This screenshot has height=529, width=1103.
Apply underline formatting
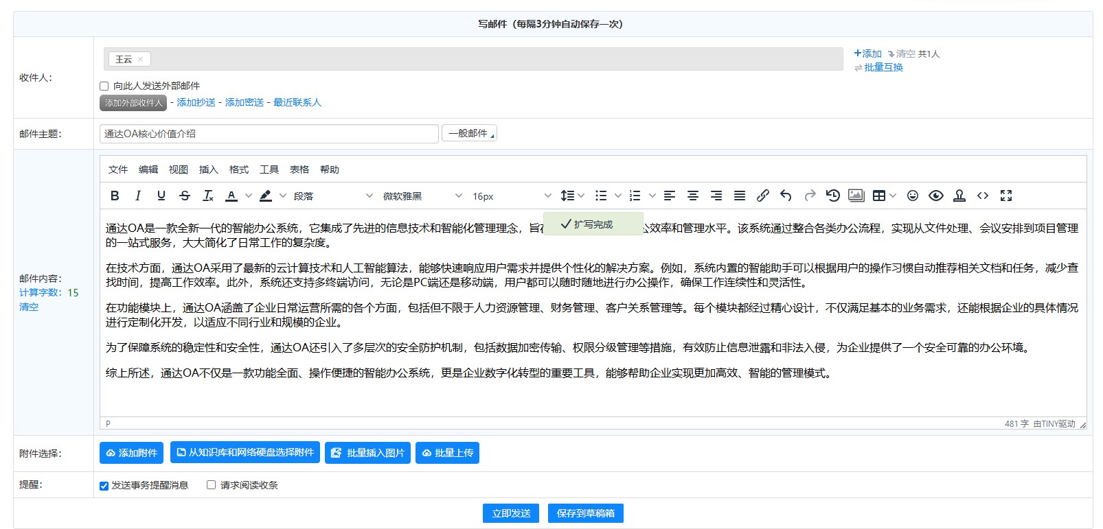161,196
